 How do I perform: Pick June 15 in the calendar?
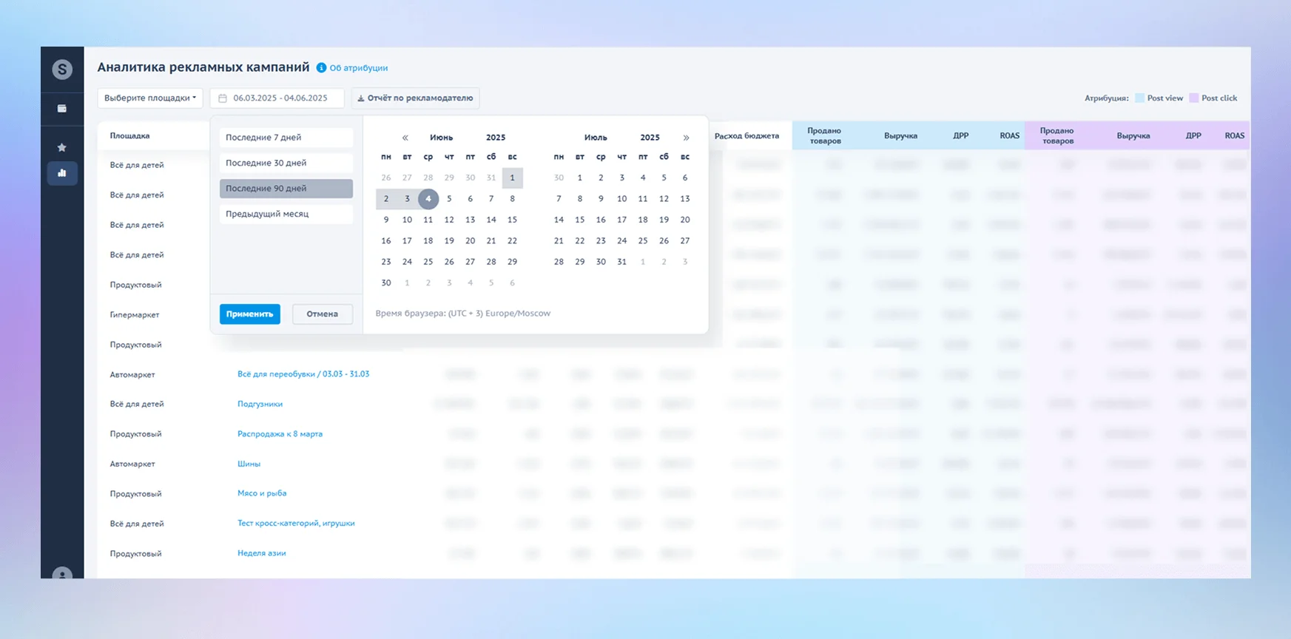[x=512, y=220]
